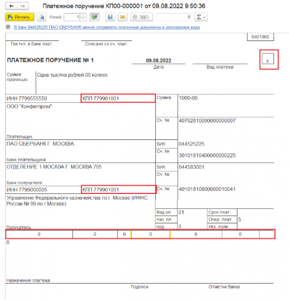
Task: Open the ПАО СБЕРБАНК electronic documents link
Action: pos(107,27)
